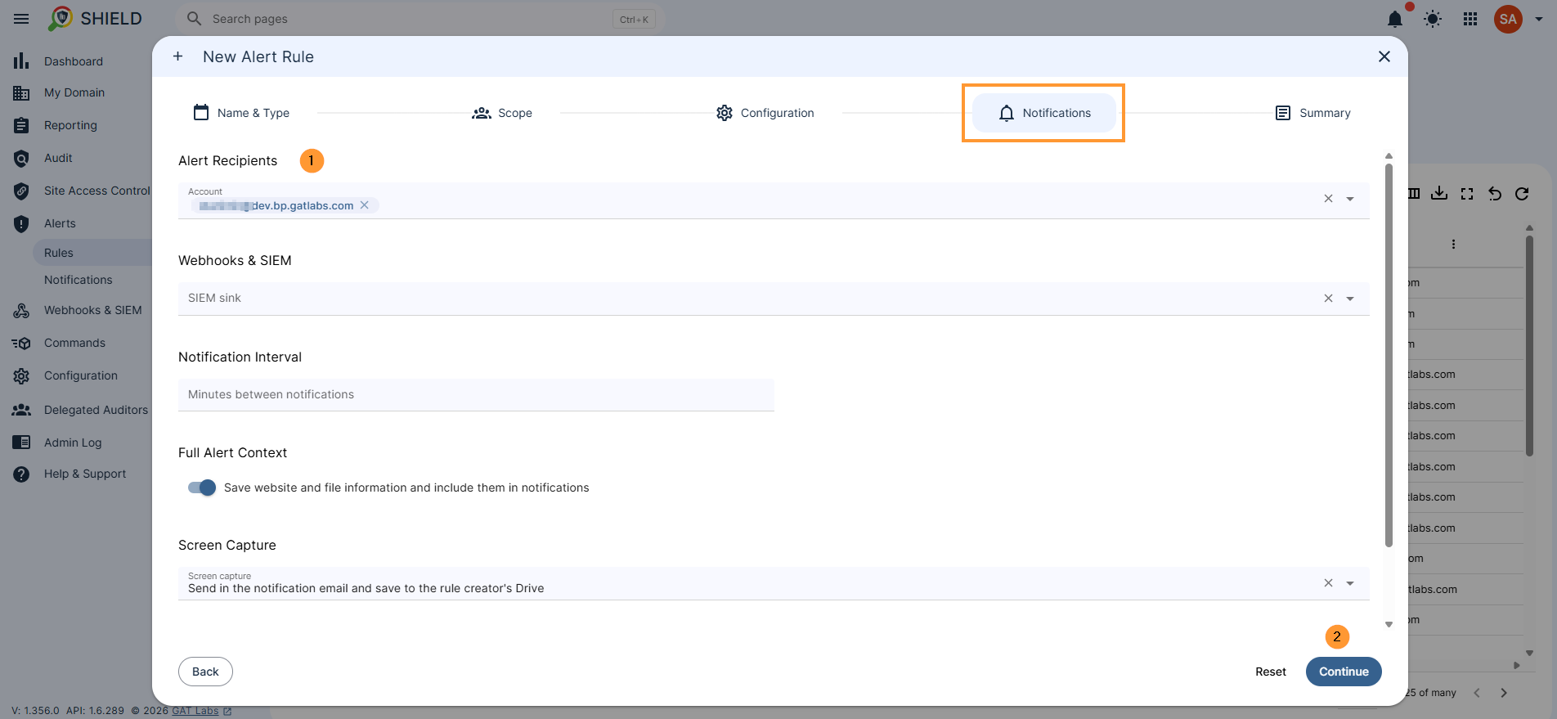Expand the Account recipients dropdown
Screen dimensions: 1557x719
[1350, 199]
